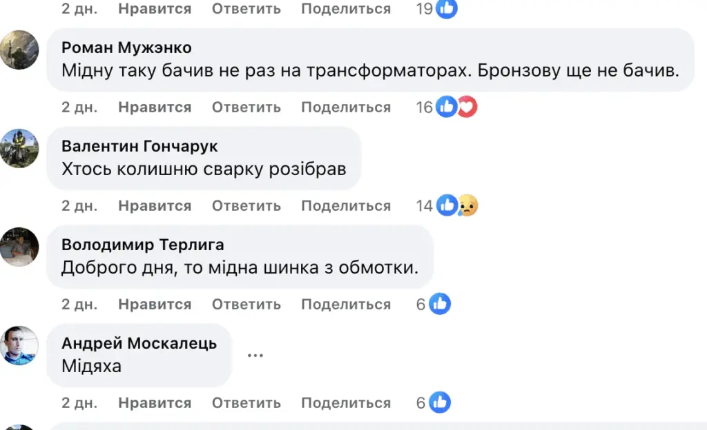Reply to Володимир Терлига's comment via Ответить

246,303
